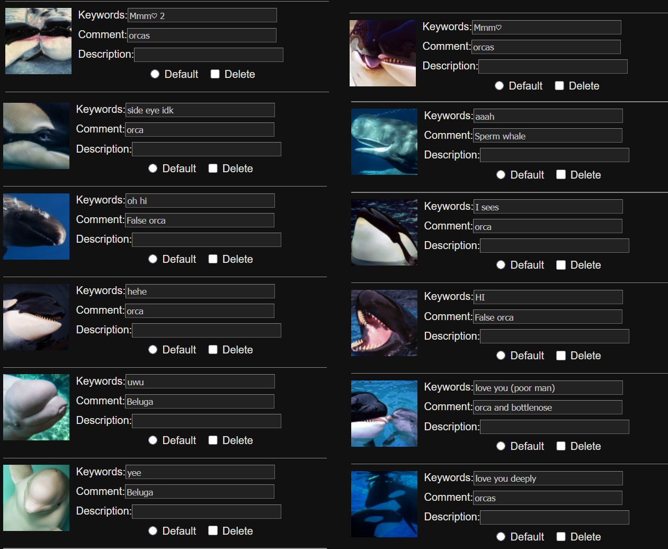Screen dimensions: 668x549
Task: Select Default radio for 'I sees' entry
Action: tap(501, 265)
